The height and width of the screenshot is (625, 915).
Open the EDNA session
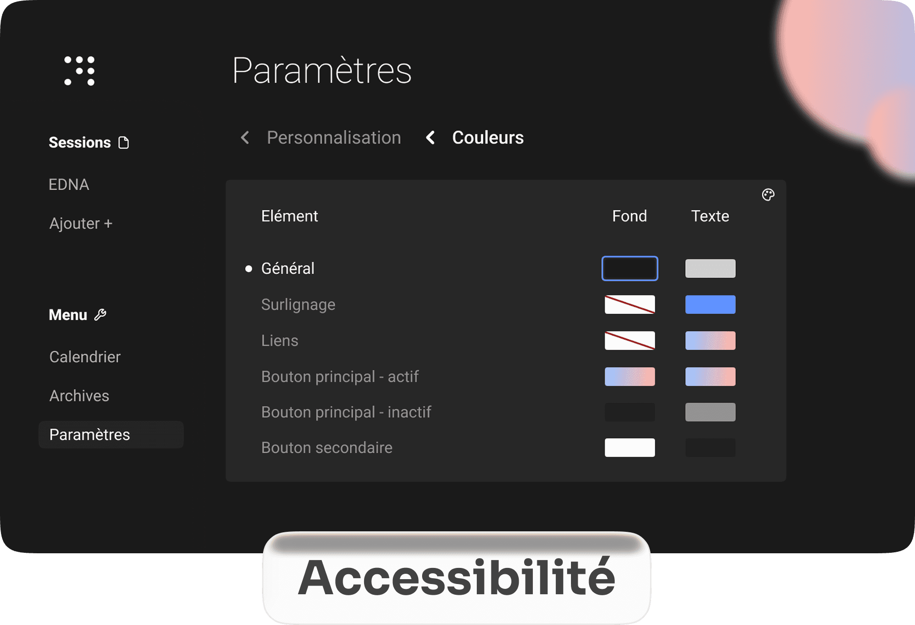point(69,184)
